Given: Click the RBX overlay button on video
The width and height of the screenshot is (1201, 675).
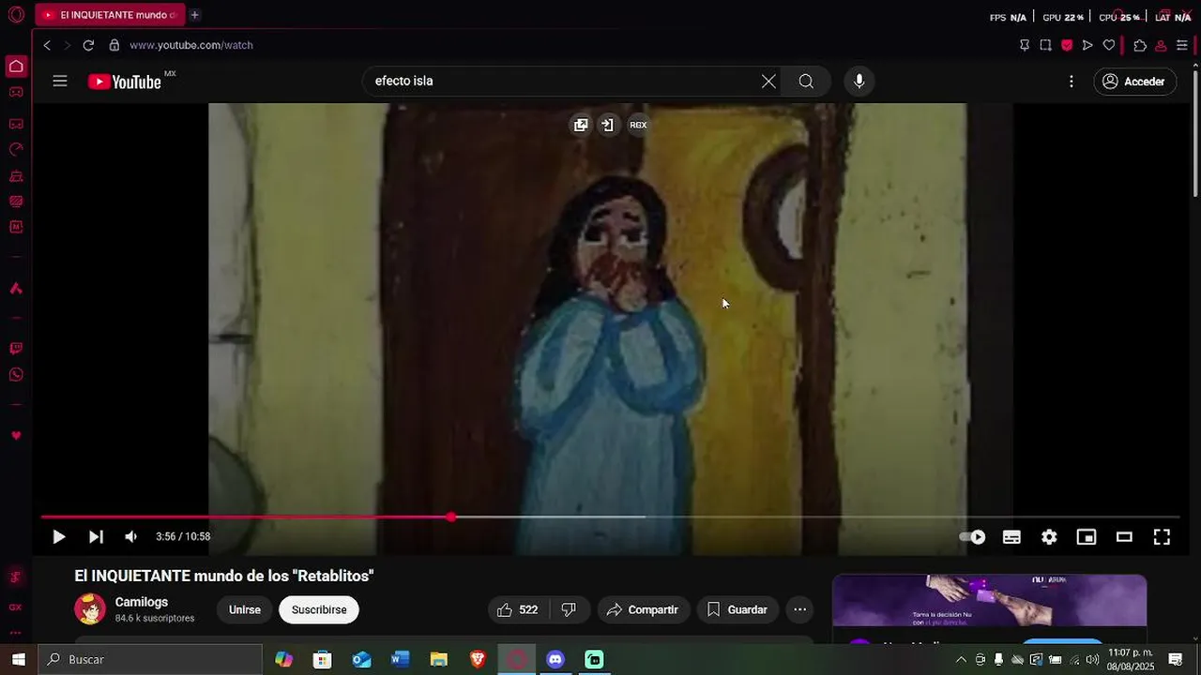Looking at the screenshot, I should (638, 125).
